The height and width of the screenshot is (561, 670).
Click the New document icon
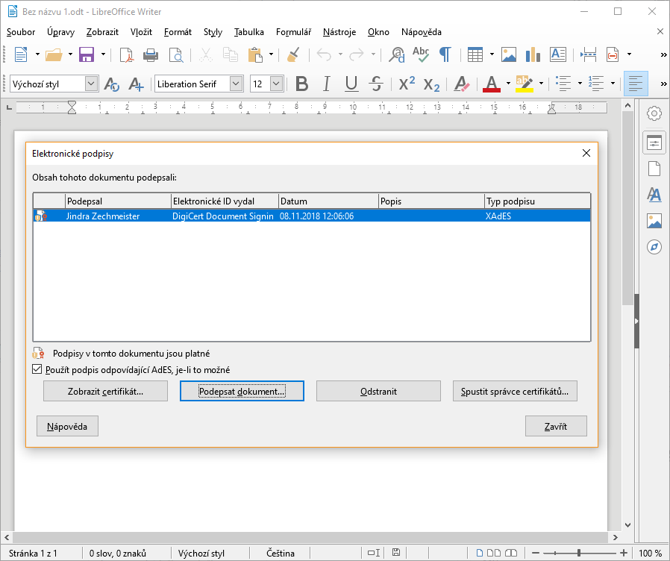21,54
